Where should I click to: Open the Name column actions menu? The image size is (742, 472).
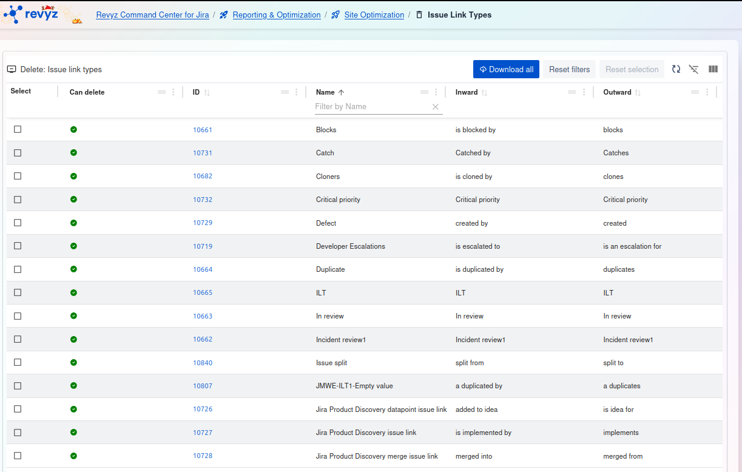click(x=436, y=92)
